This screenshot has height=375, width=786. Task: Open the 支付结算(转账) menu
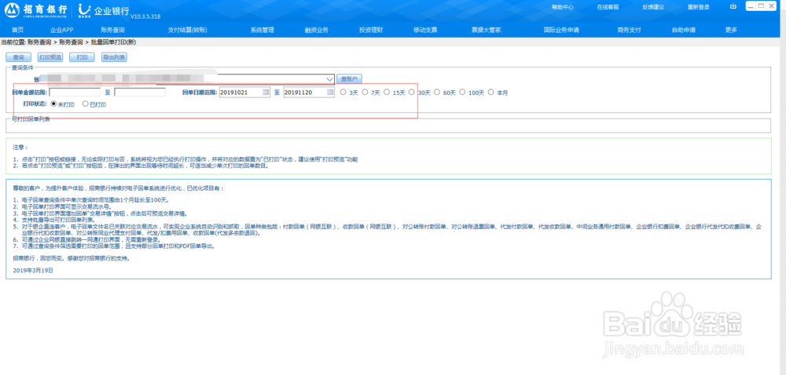pyautogui.click(x=188, y=30)
